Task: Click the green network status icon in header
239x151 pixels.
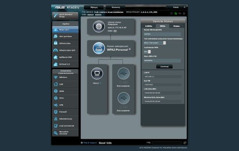Action: pyautogui.click(x=176, y=13)
